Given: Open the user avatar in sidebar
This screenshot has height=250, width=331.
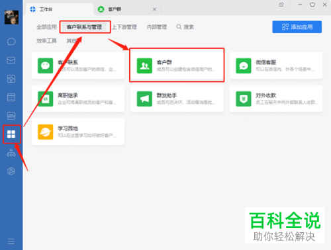Looking at the screenshot, I should (x=11, y=17).
